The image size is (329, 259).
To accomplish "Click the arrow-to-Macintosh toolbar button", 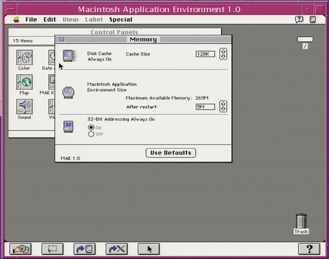I will [84, 249].
